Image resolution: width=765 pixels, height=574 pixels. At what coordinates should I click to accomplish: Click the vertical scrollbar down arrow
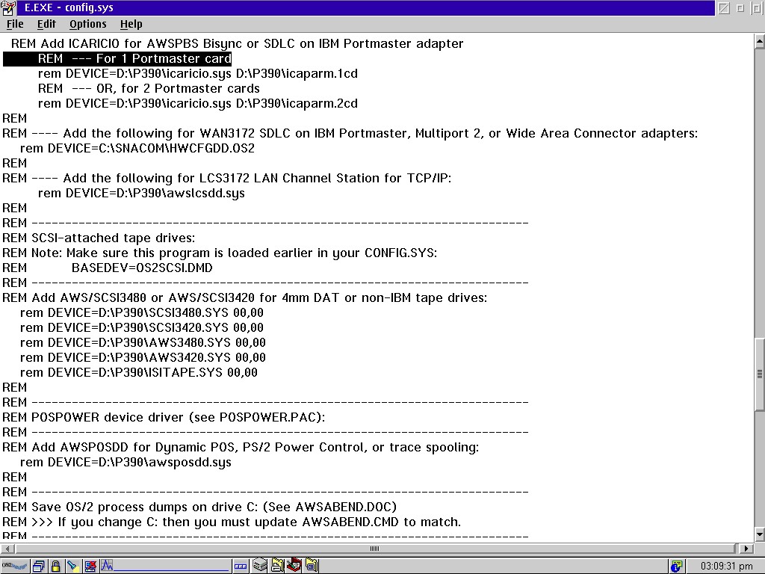760,534
